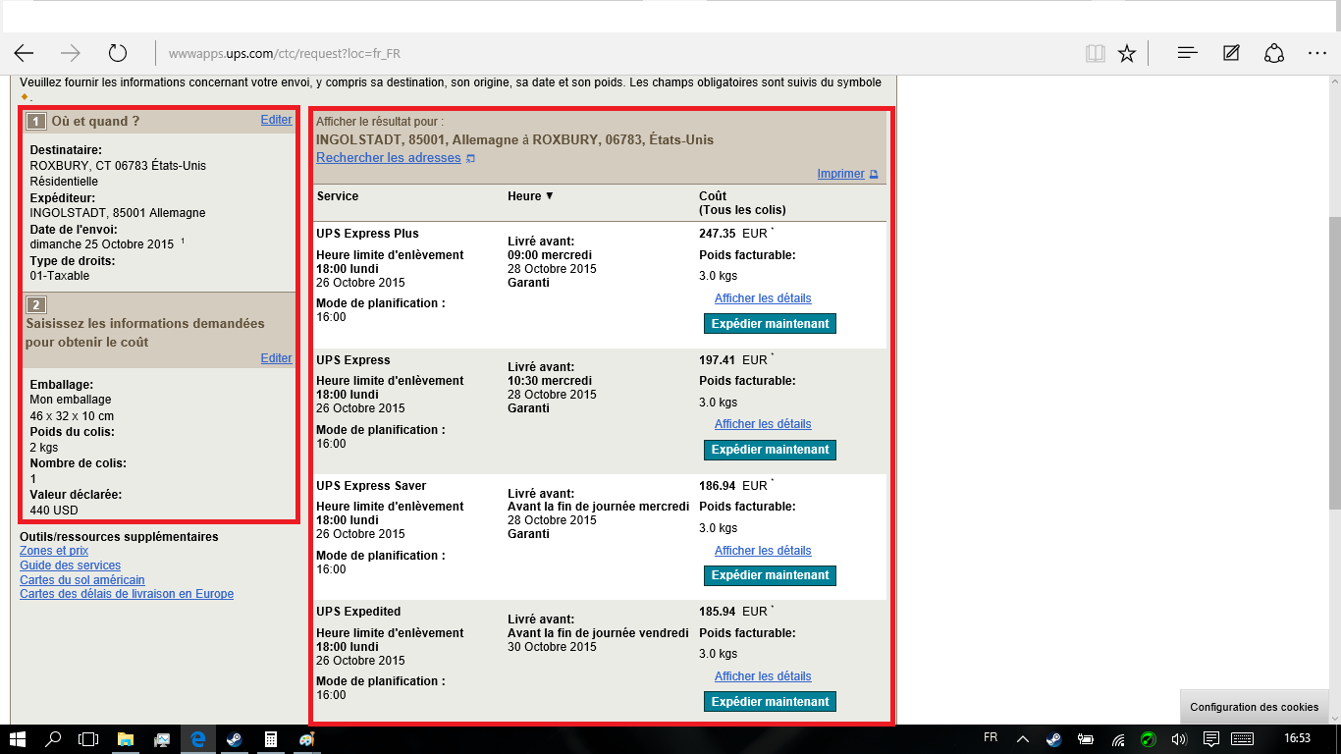1341x754 pixels.
Task: Click Configuration des cookies button
Action: [x=1254, y=707]
